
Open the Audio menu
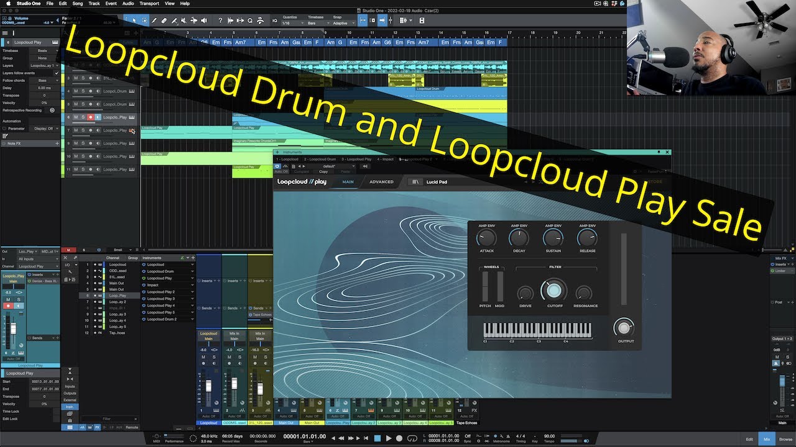tap(127, 3)
